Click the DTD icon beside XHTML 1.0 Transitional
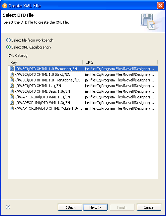The image size is (166, 216). click(12, 80)
